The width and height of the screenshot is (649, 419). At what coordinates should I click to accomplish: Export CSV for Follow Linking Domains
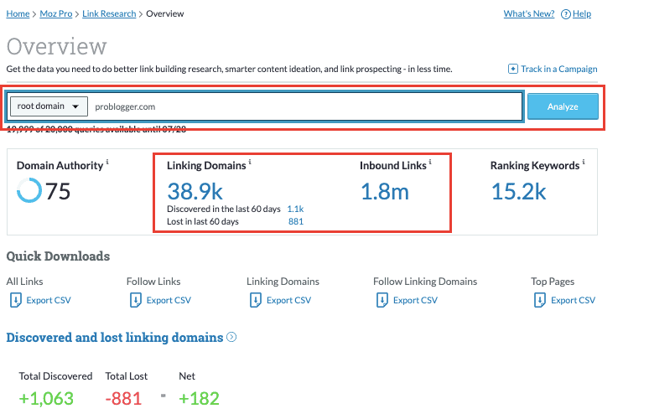click(x=415, y=300)
